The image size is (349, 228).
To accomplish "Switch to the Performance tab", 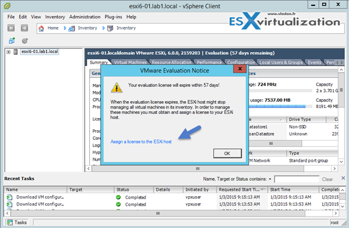I will click(x=209, y=63).
